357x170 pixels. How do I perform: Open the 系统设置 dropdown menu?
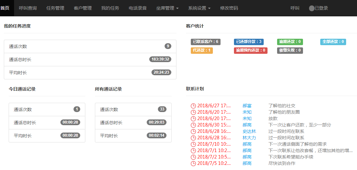click(199, 8)
